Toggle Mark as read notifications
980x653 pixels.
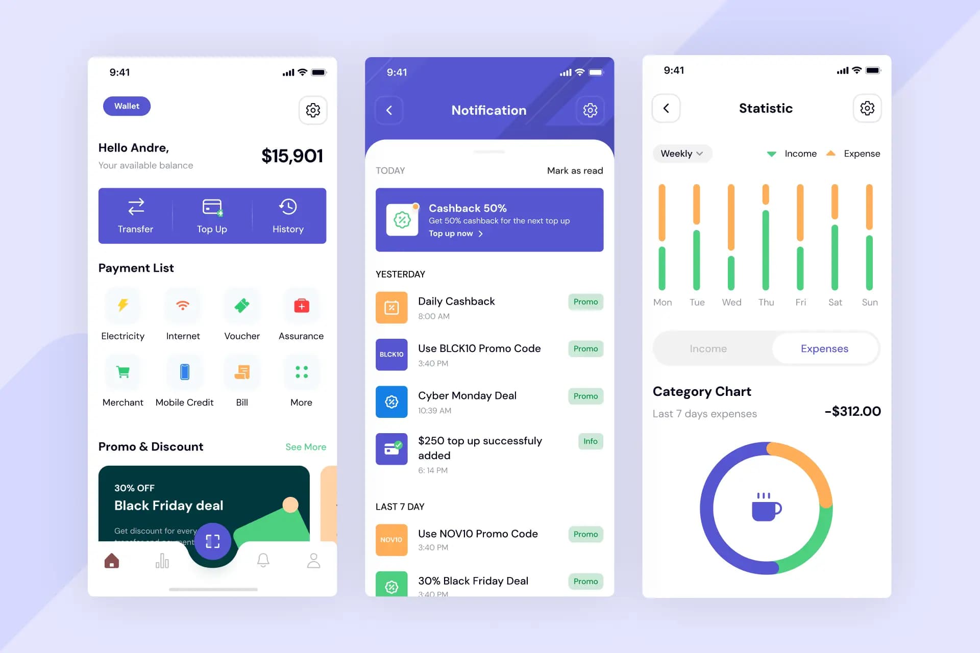[575, 170]
